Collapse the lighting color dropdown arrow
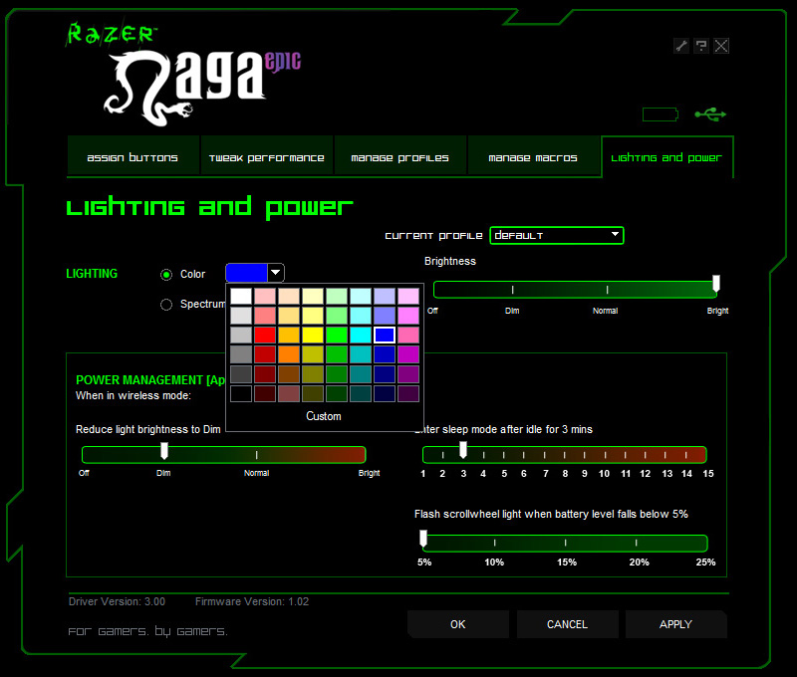The image size is (797, 677). (276, 273)
